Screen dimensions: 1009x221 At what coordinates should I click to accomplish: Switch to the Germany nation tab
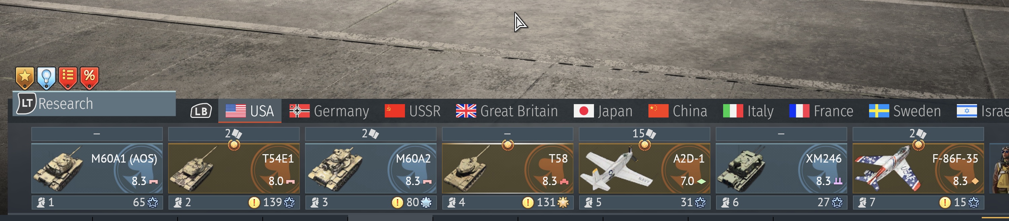coord(329,111)
